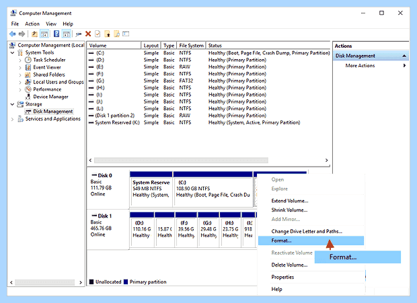Sort by the Layout column header

[x=151, y=46]
